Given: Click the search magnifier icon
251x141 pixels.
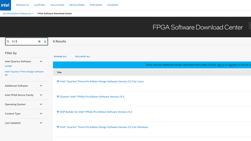Looking at the screenshot, I should click(8, 42).
